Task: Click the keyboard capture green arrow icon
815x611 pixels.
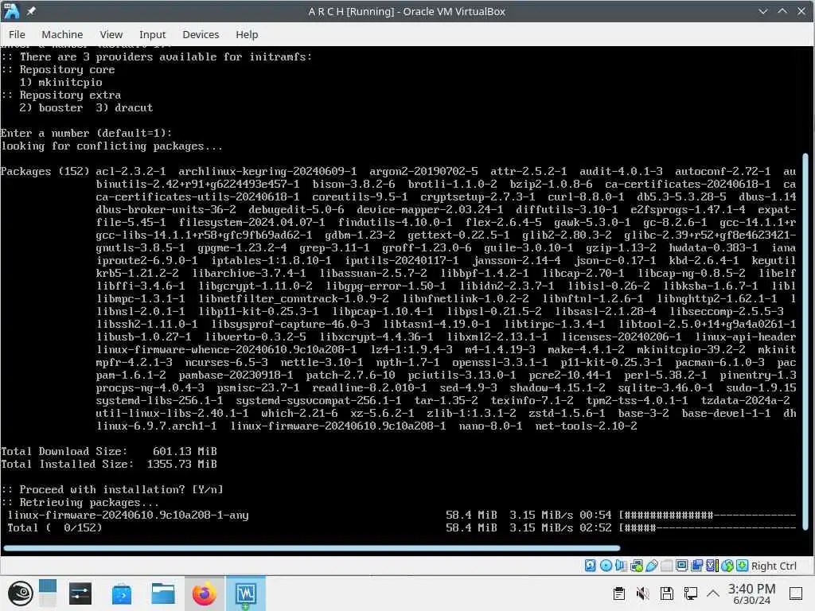Action: [743, 566]
